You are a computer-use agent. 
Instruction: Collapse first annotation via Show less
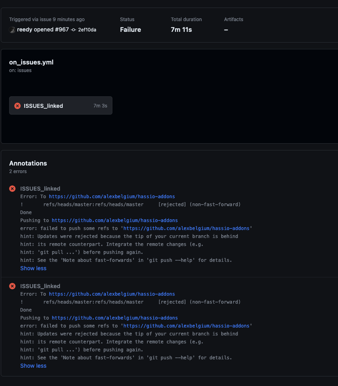point(33,268)
